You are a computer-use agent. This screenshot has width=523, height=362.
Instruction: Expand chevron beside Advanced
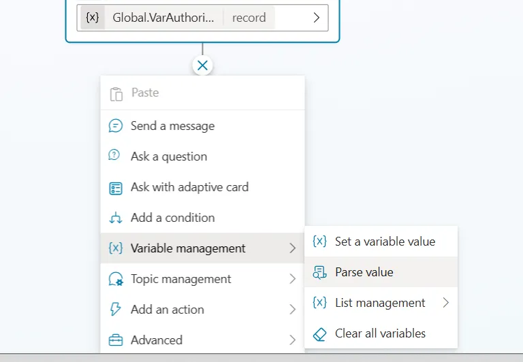coord(293,340)
